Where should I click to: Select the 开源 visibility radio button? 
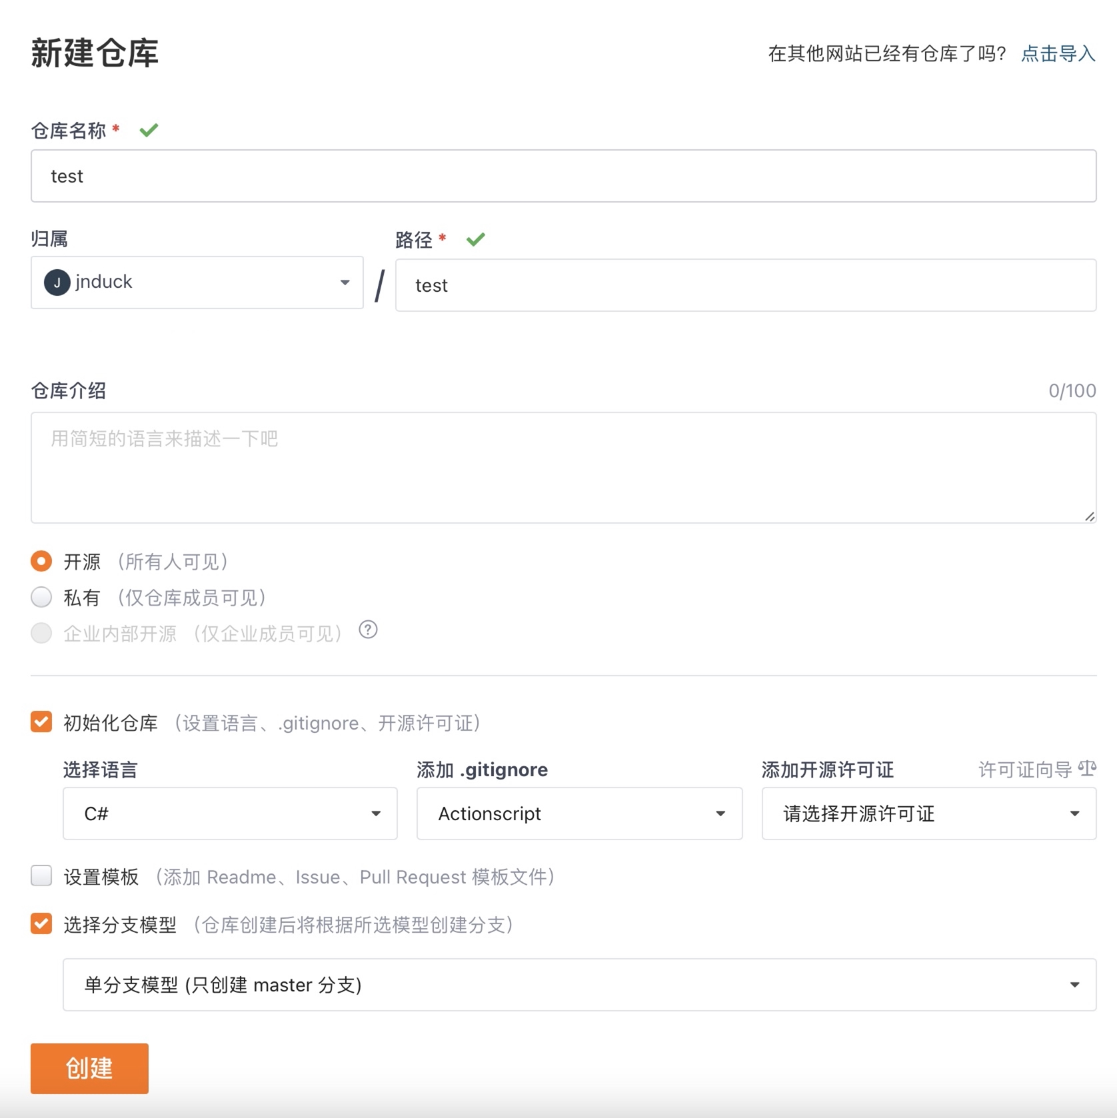coord(41,562)
